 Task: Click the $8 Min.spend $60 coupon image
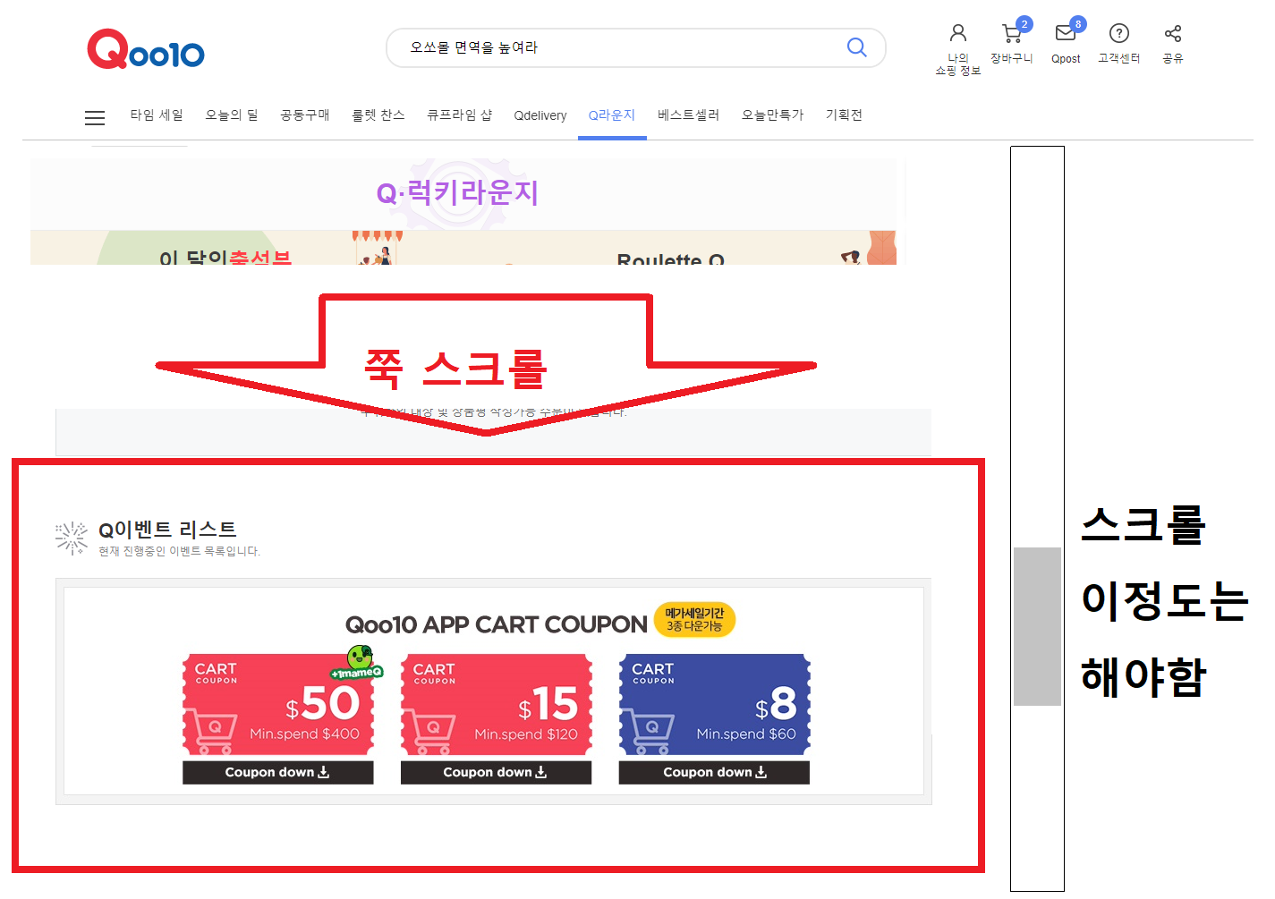tap(714, 704)
